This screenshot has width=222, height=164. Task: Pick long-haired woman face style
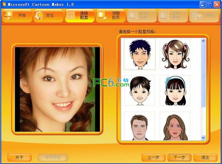175,126
